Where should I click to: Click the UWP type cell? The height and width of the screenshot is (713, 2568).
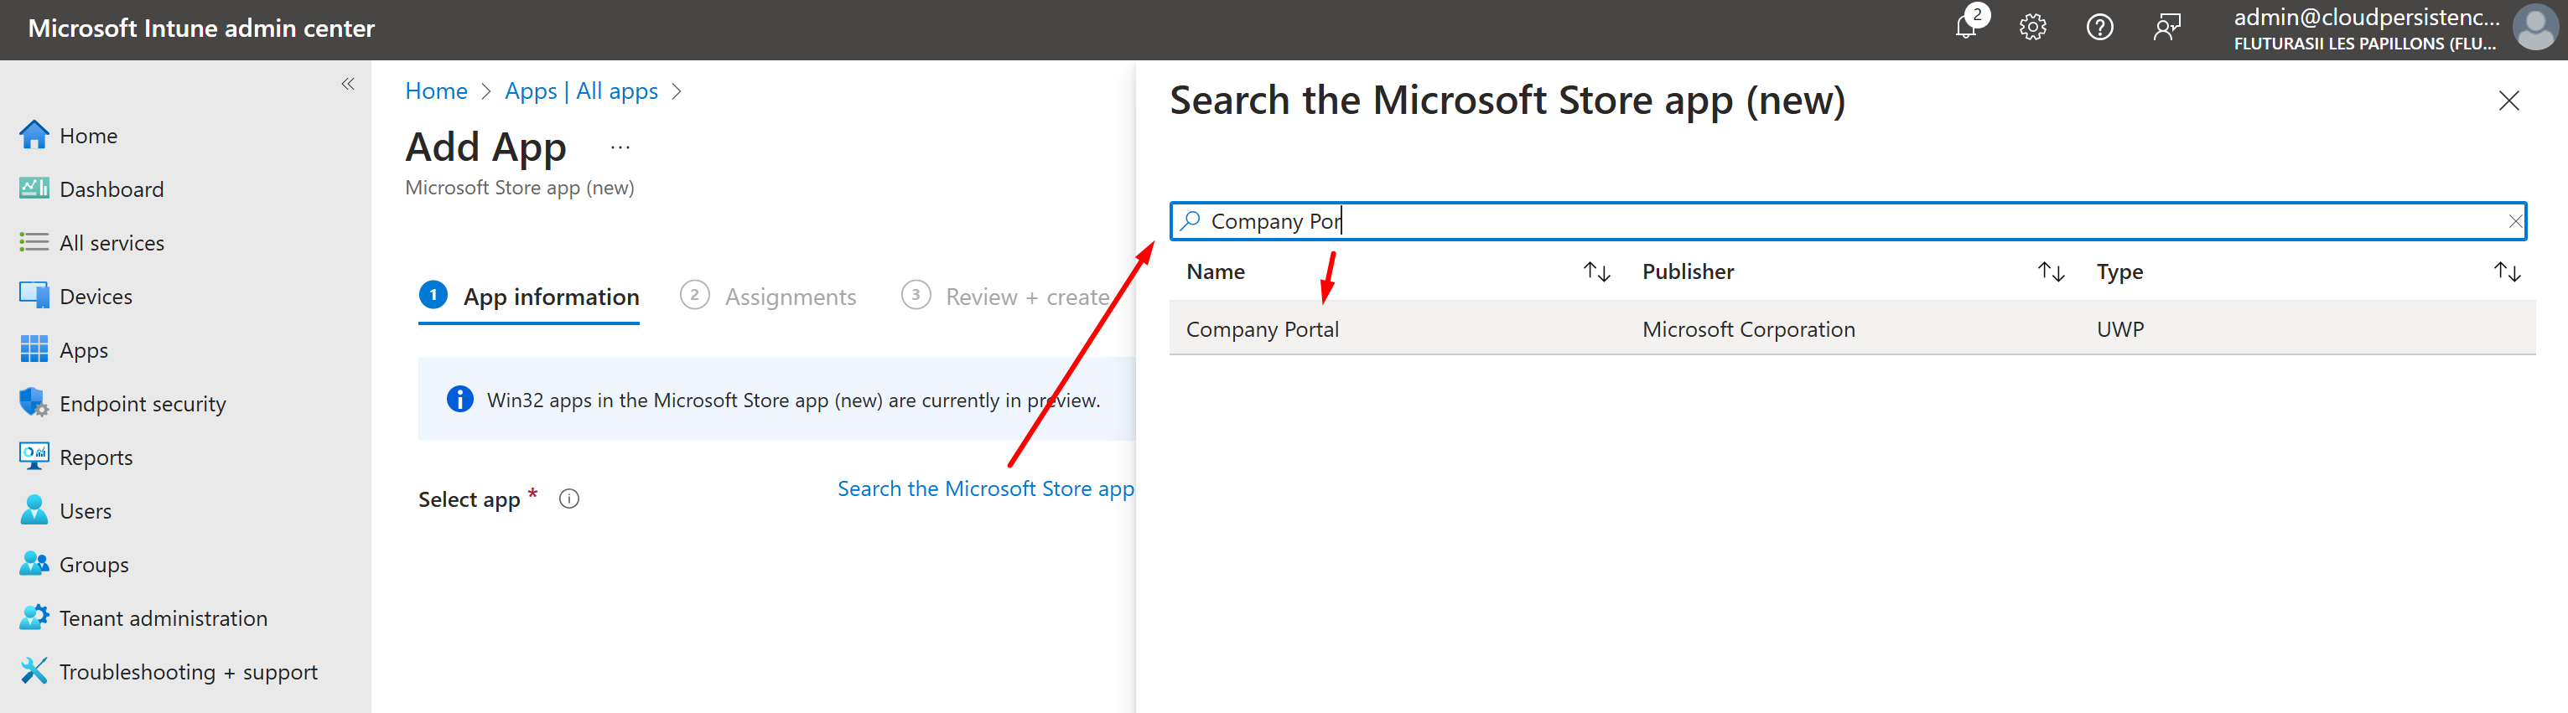coord(2119,328)
